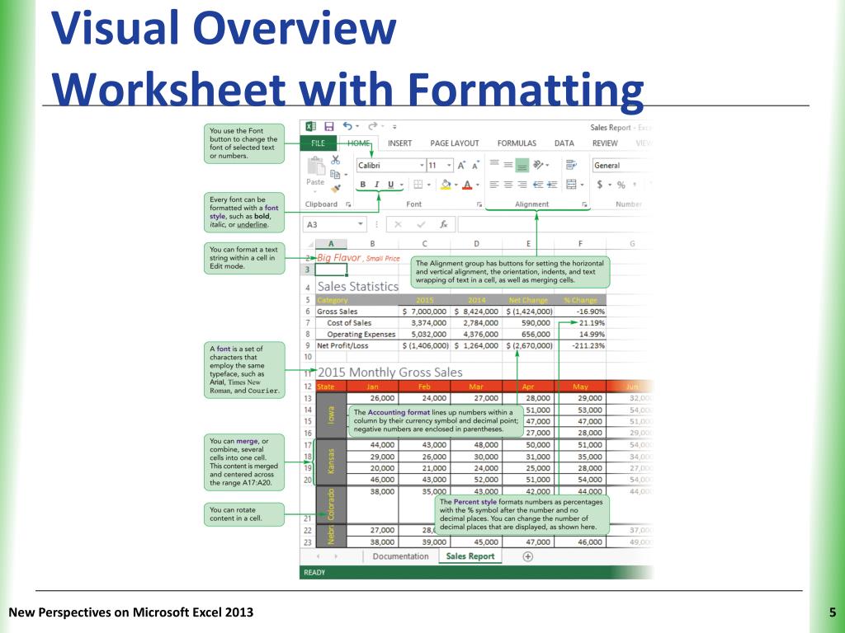
Task: Click the Undo arrow icon
Action: pos(347,126)
